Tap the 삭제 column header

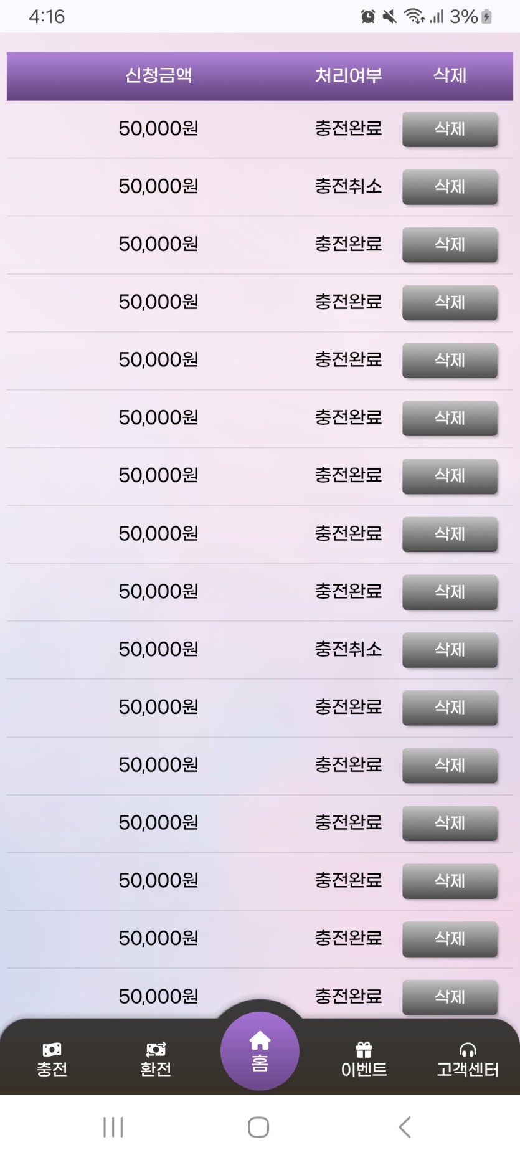point(450,75)
